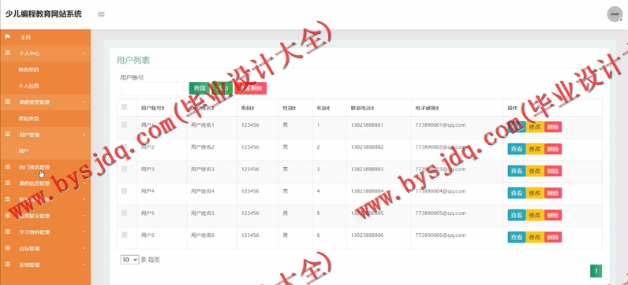This screenshot has width=628, height=285.
Task: Click 查看 for row 用户3
Action: pyautogui.click(x=517, y=171)
